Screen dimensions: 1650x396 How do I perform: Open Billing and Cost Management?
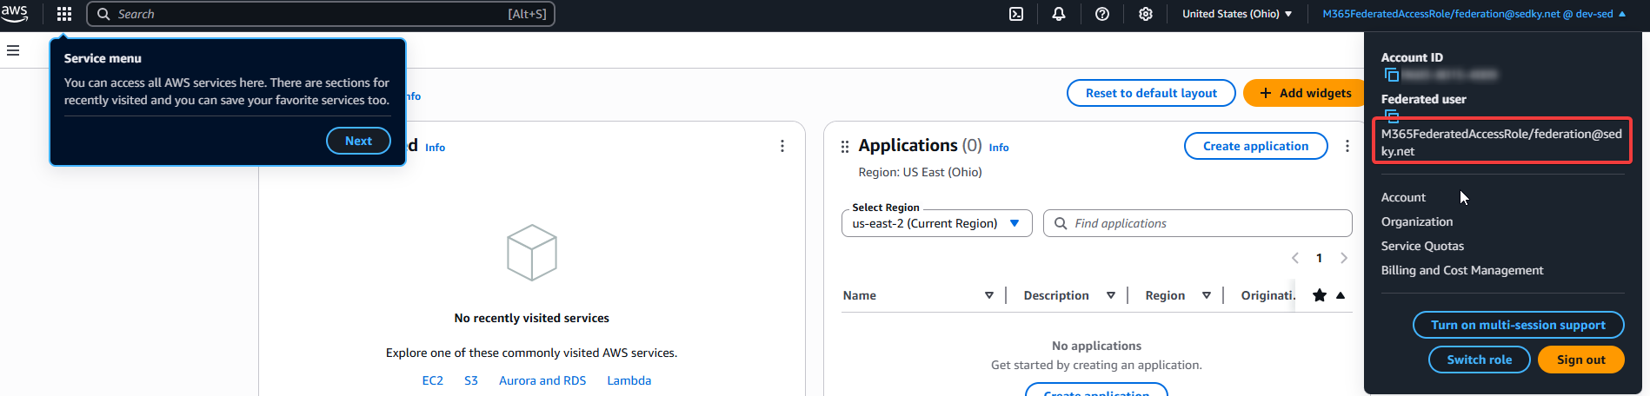tap(1462, 270)
